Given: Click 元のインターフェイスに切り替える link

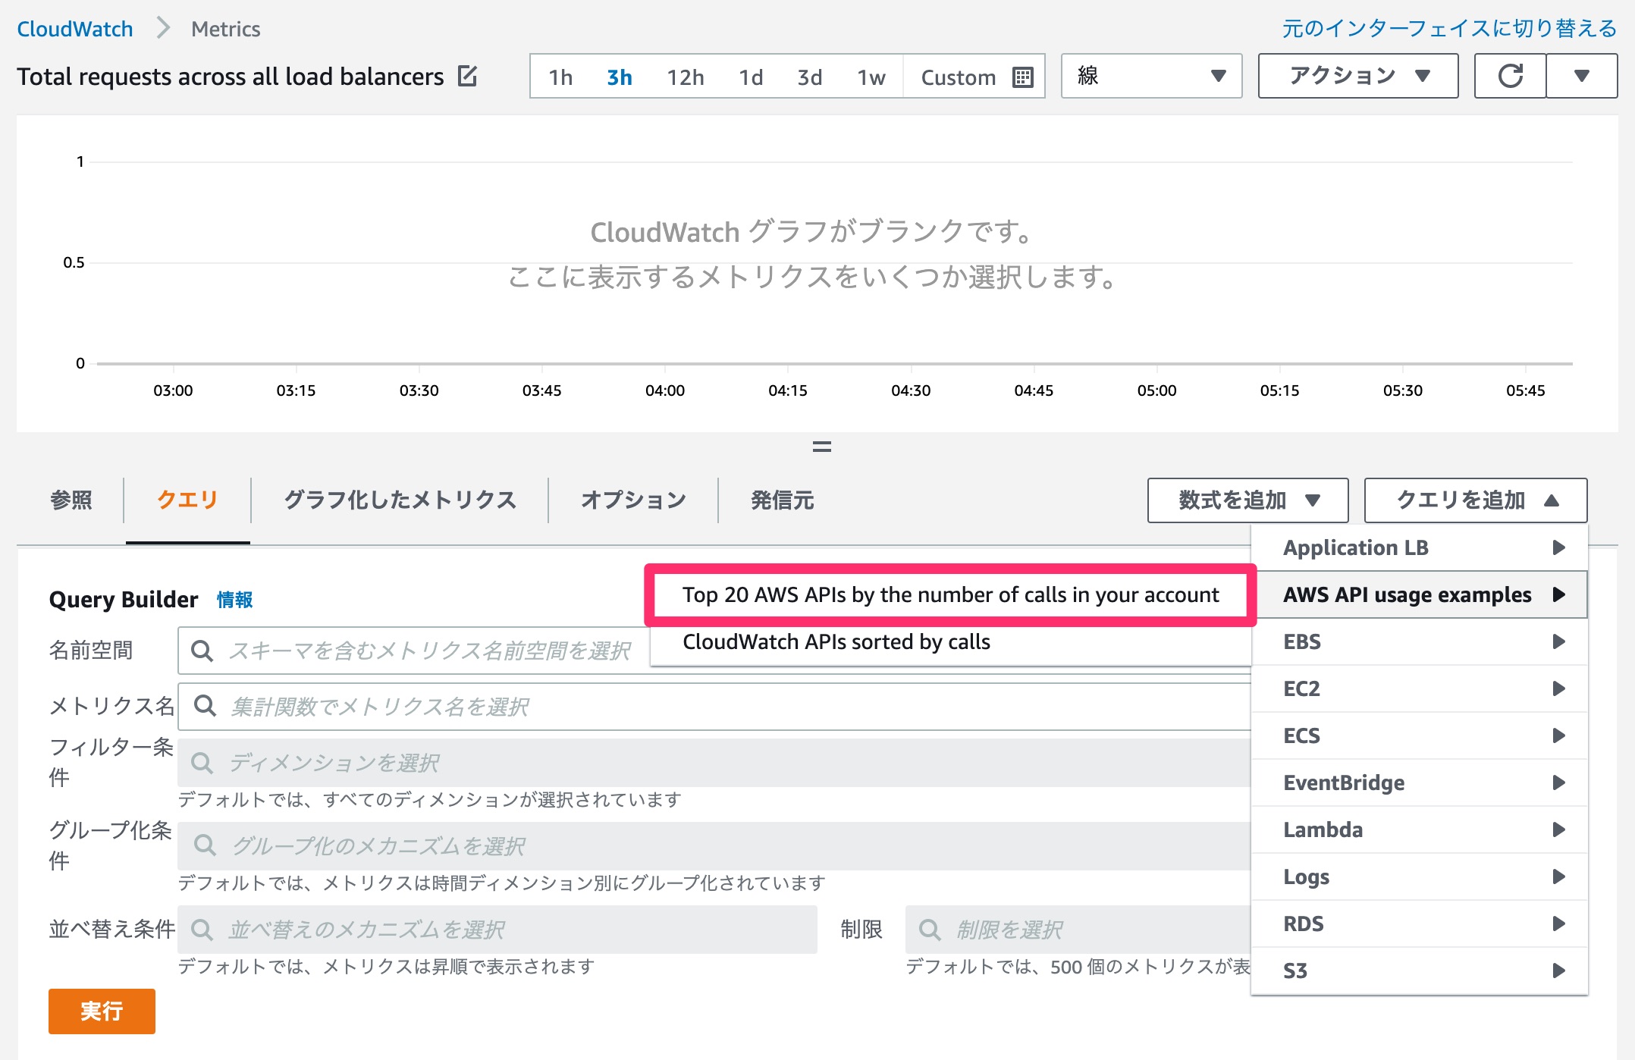Looking at the screenshot, I should (1449, 29).
